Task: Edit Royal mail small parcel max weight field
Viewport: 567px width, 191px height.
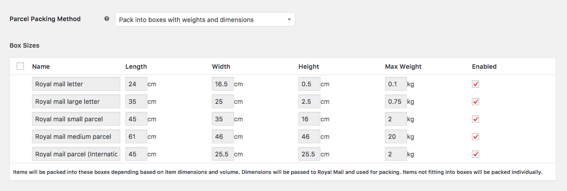Action: 396,119
